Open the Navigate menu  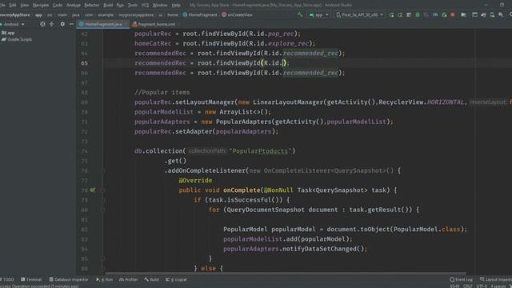tap(41, 5)
